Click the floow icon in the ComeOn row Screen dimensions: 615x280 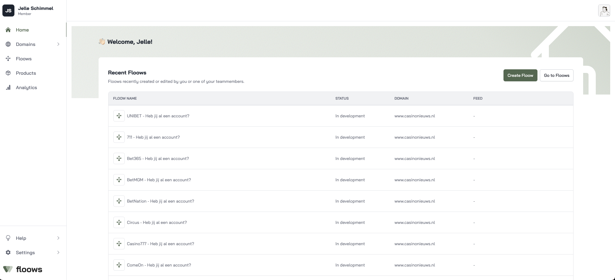(x=119, y=265)
